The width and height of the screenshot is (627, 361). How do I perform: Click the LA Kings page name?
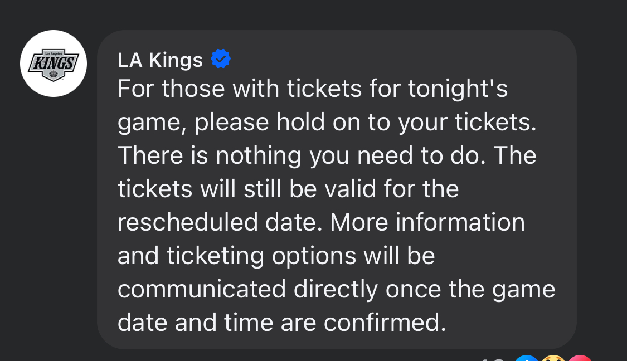coord(160,60)
